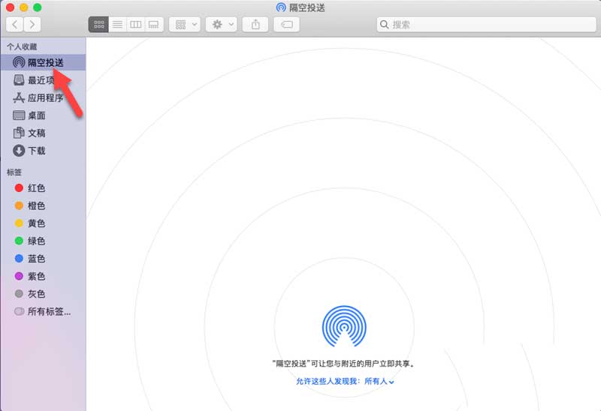Viewport: 601px width, 411px height.
Task: Select the 红色 tag label
Action: click(x=36, y=188)
